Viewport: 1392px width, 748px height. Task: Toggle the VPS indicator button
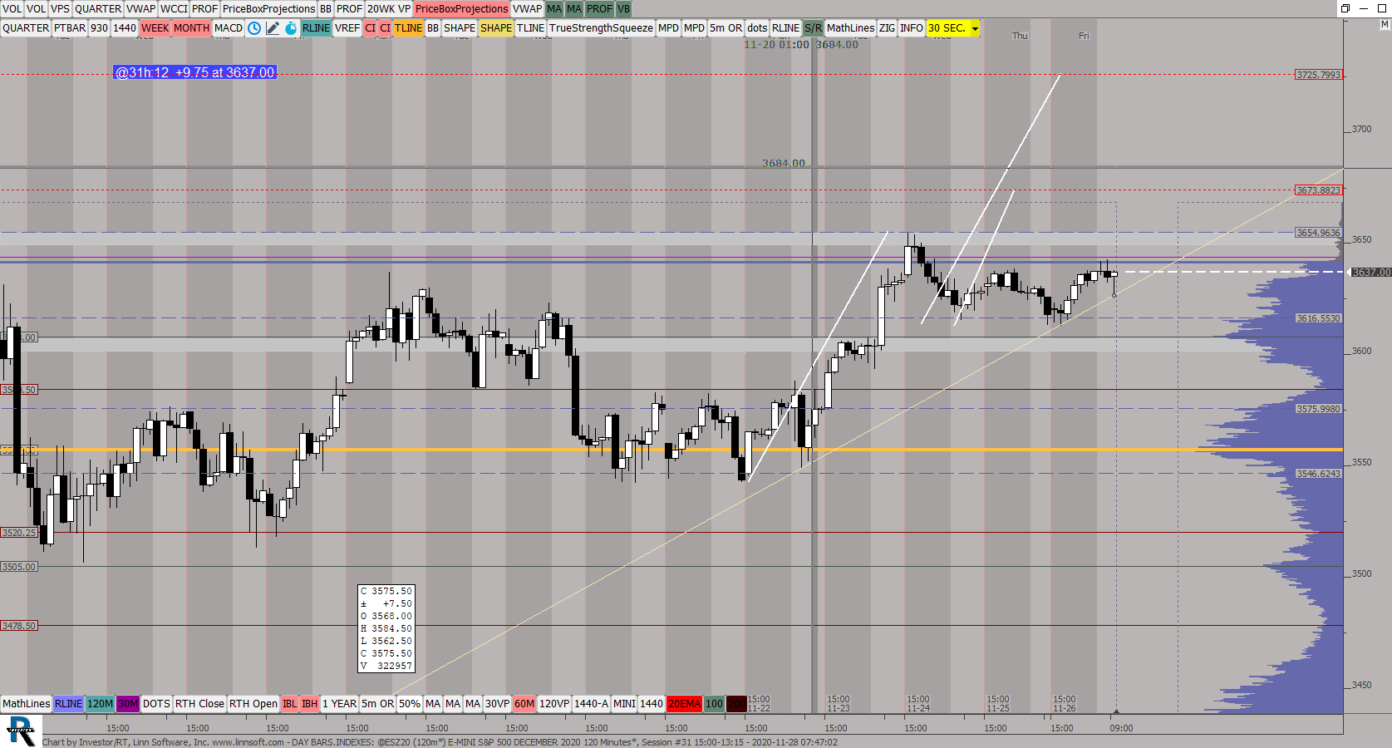point(60,8)
